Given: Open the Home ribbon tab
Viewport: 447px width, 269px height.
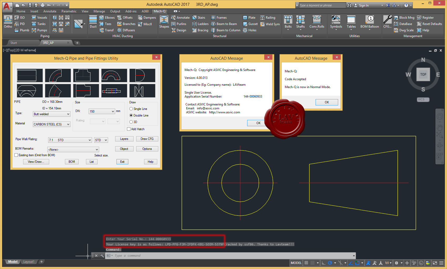Looking at the screenshot, I should click(x=21, y=11).
